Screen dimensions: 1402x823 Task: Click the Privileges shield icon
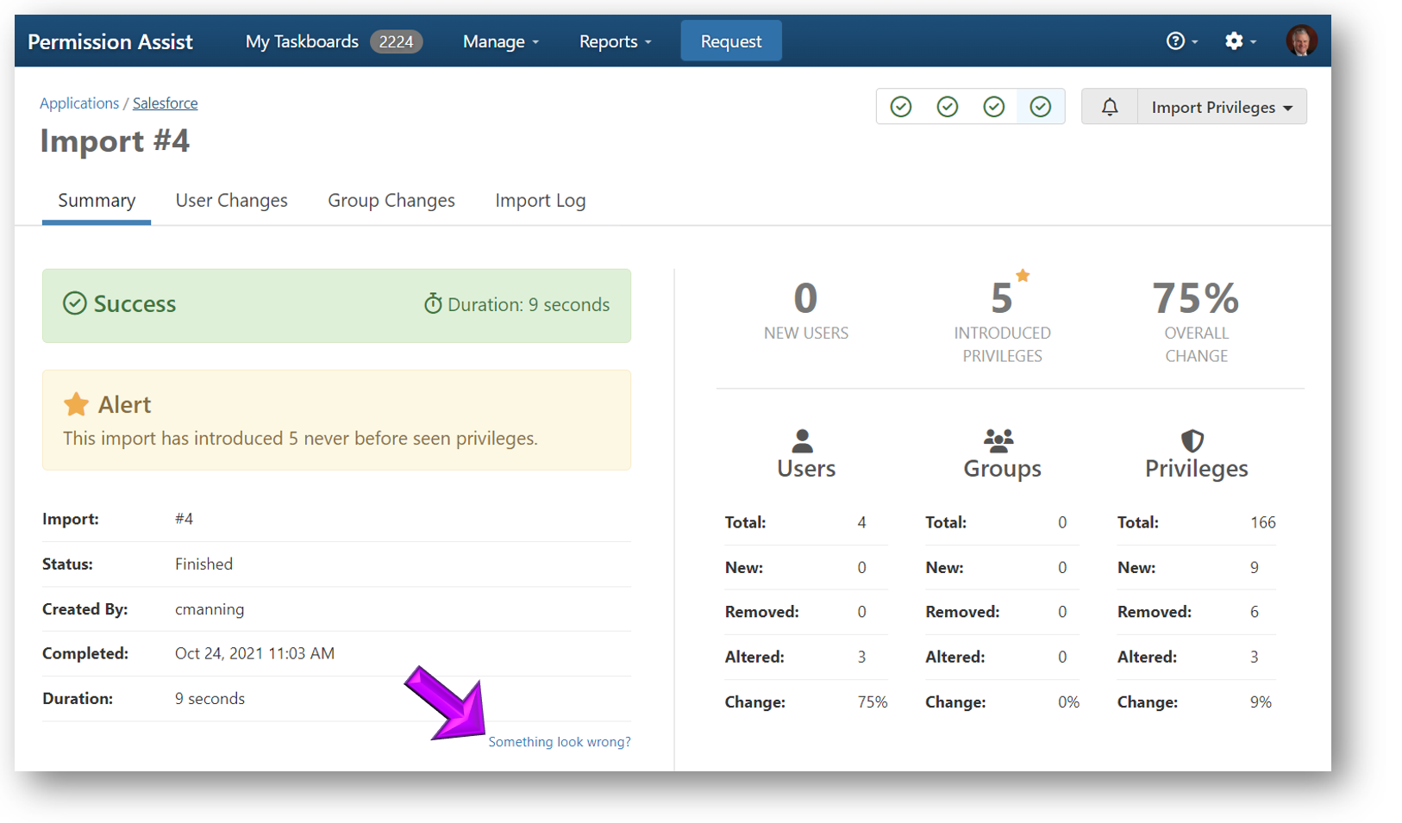(1192, 441)
